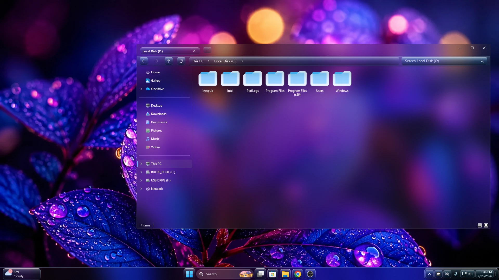499x280 pixels.
Task: Go back using the back arrow
Action: [x=144, y=61]
